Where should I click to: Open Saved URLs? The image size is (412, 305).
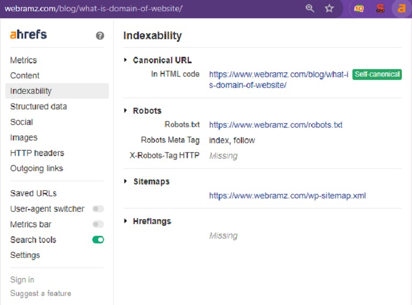pos(33,193)
